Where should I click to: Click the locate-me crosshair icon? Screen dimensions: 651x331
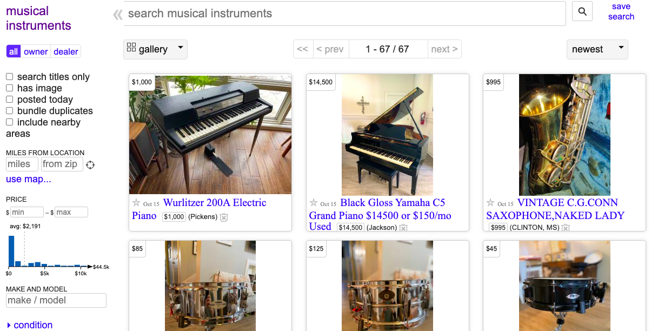click(x=90, y=165)
